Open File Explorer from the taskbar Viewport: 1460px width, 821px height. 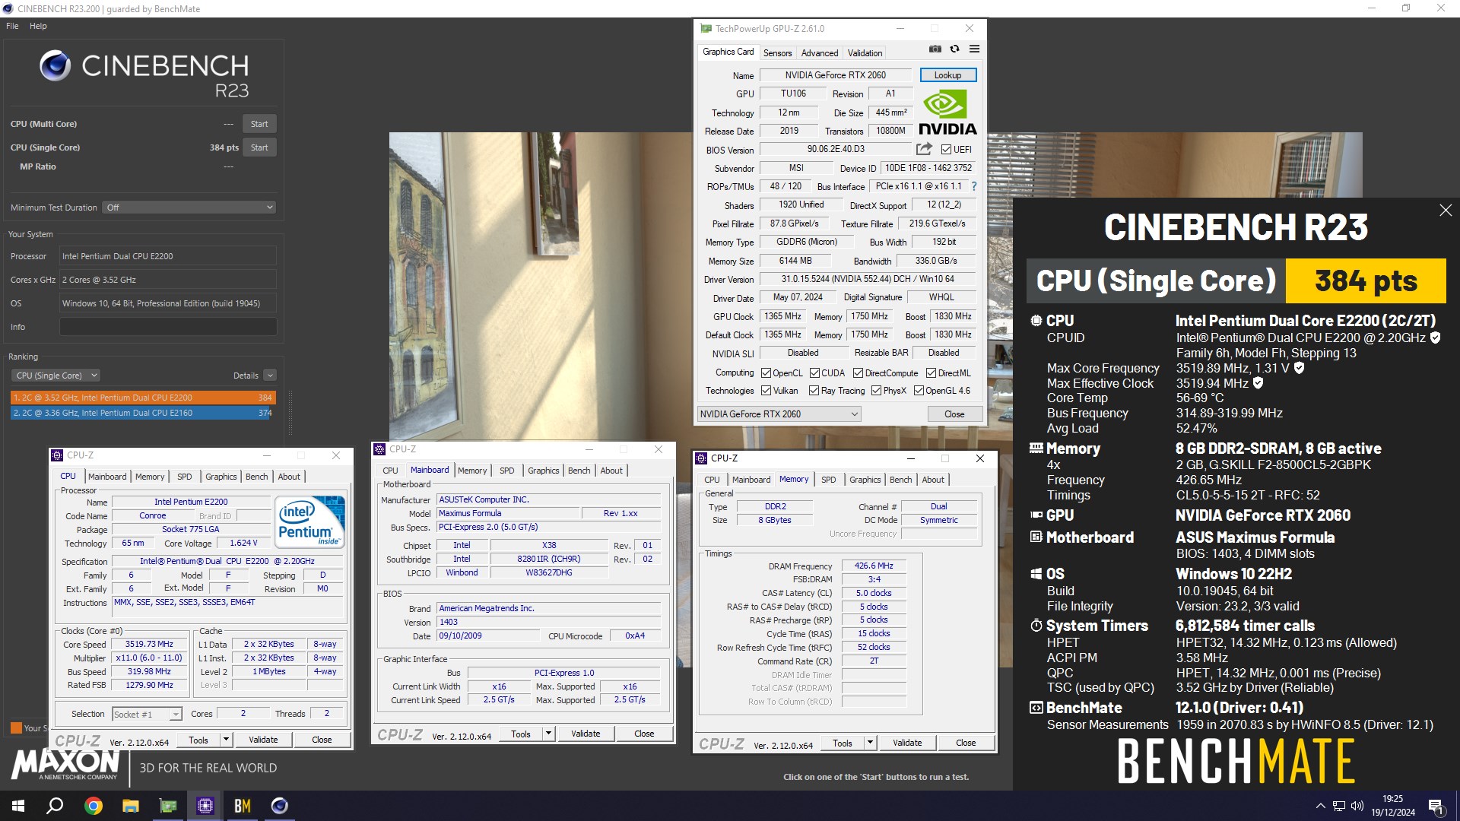pos(131,806)
